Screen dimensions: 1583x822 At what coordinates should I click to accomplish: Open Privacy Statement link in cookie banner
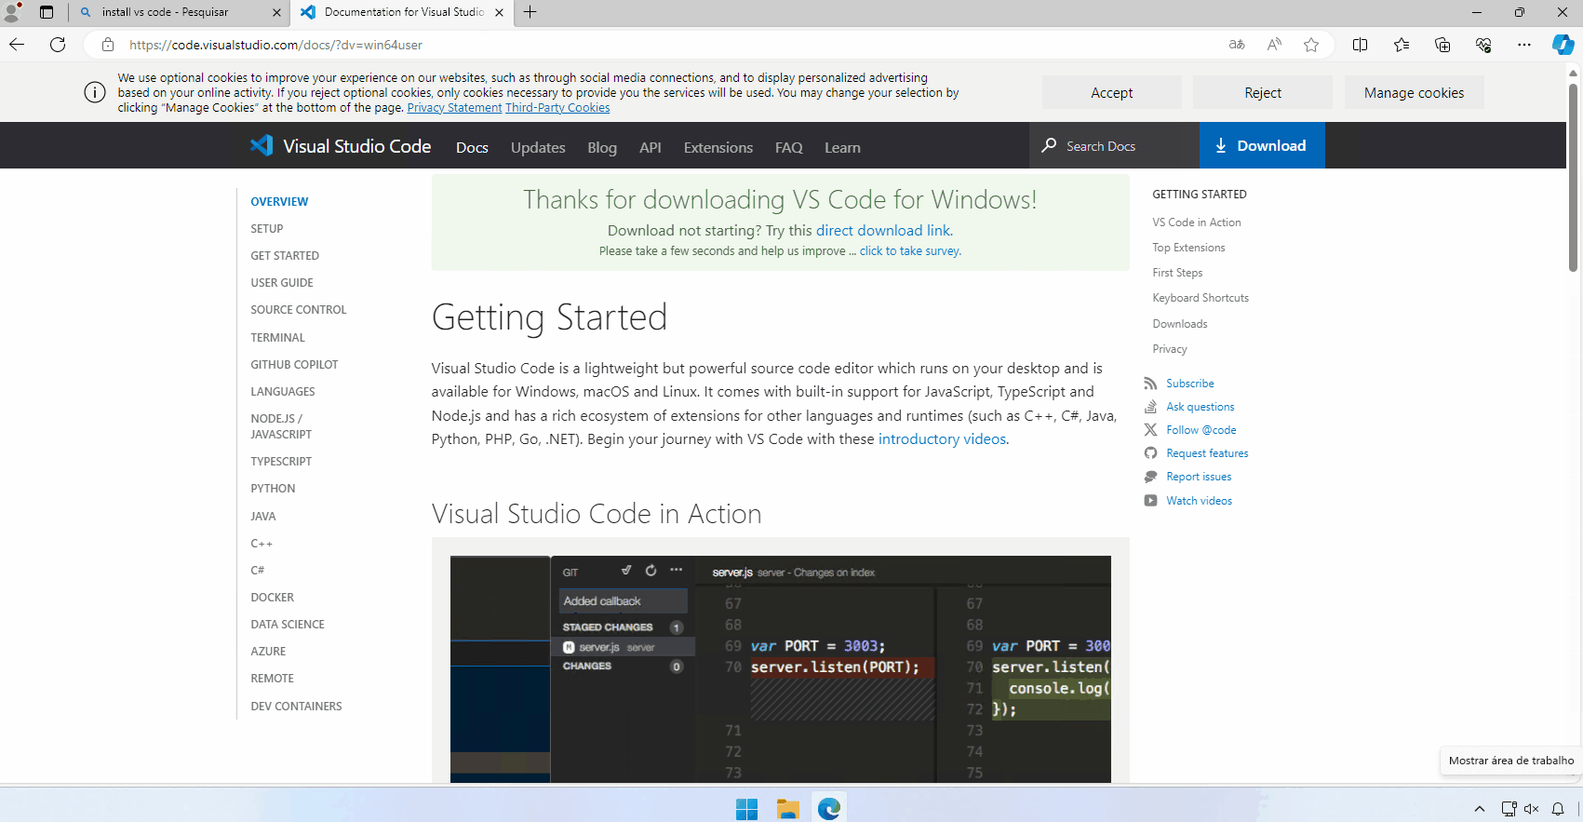[454, 107]
